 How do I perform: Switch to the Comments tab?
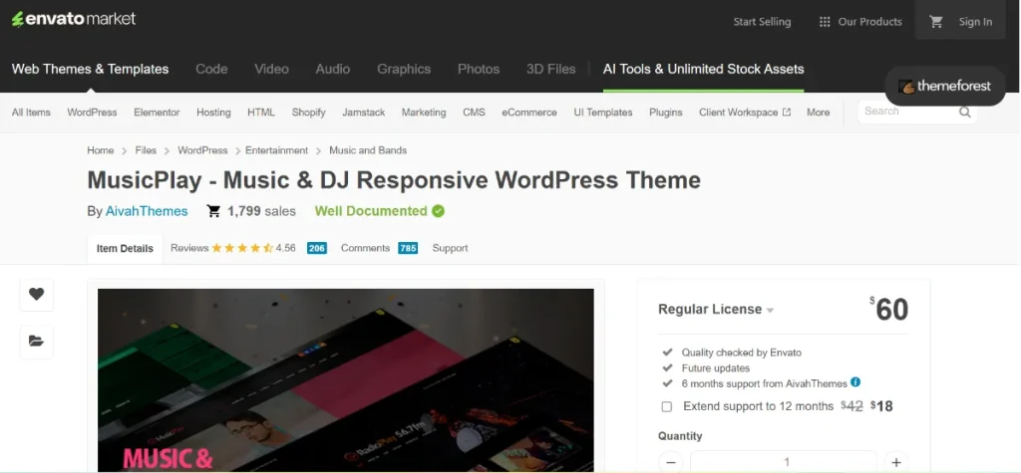click(365, 248)
